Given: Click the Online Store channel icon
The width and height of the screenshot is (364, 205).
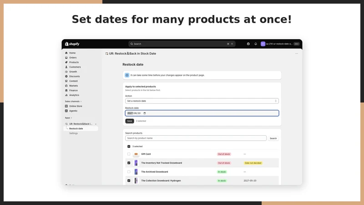Looking at the screenshot, I should pos(66,106).
